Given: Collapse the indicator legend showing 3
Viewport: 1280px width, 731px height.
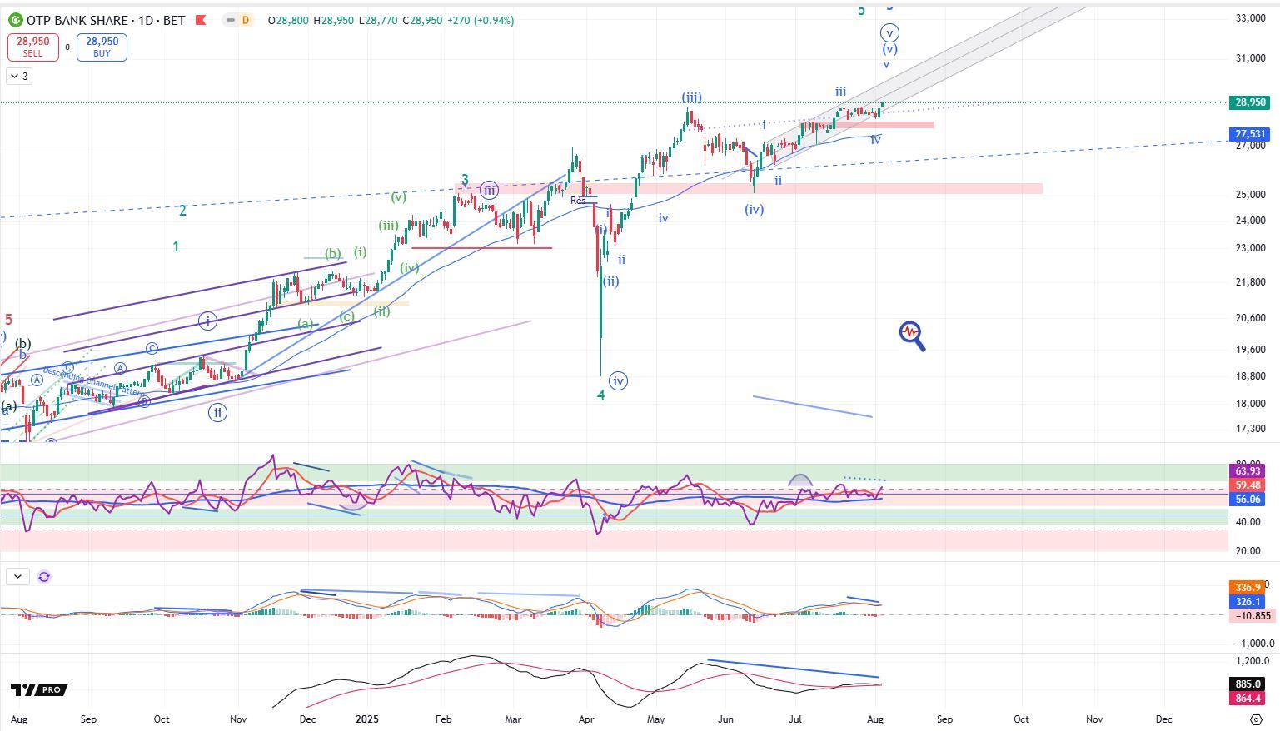Looking at the screenshot, I should [x=19, y=76].
